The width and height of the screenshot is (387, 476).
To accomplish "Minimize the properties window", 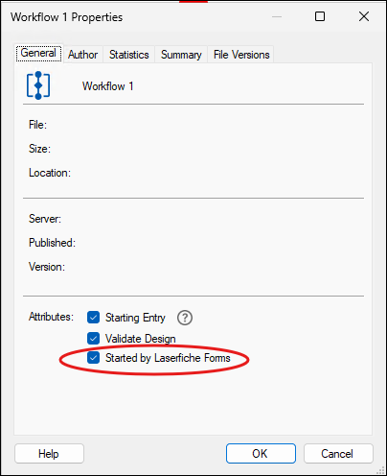I will (x=277, y=16).
